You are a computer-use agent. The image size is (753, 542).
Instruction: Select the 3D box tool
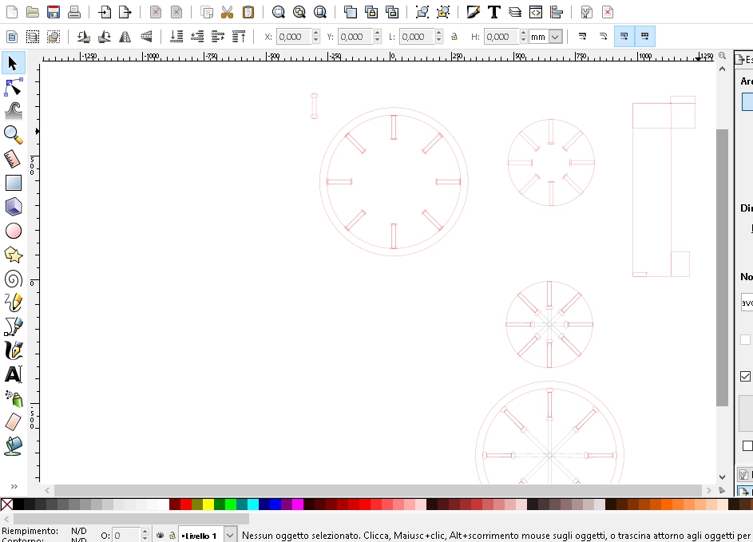click(x=14, y=207)
